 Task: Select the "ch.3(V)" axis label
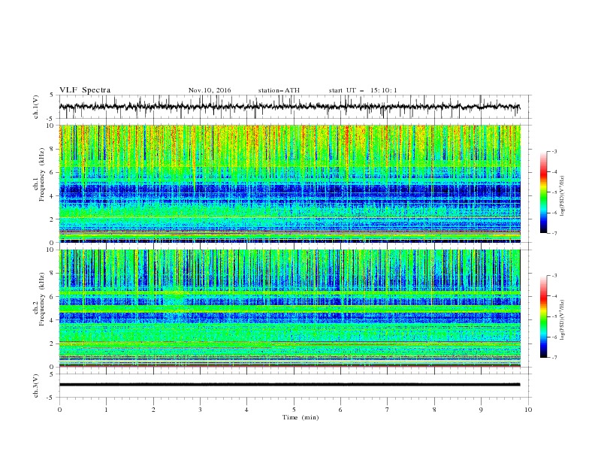click(36, 386)
